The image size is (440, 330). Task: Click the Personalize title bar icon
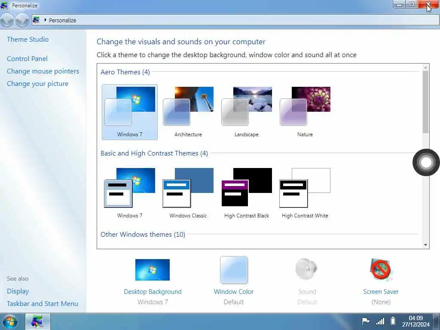coord(4,5)
